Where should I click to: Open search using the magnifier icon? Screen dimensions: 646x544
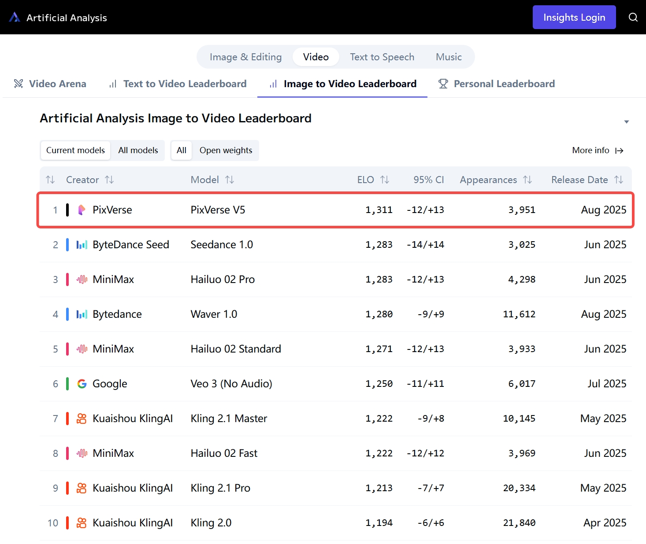point(633,17)
